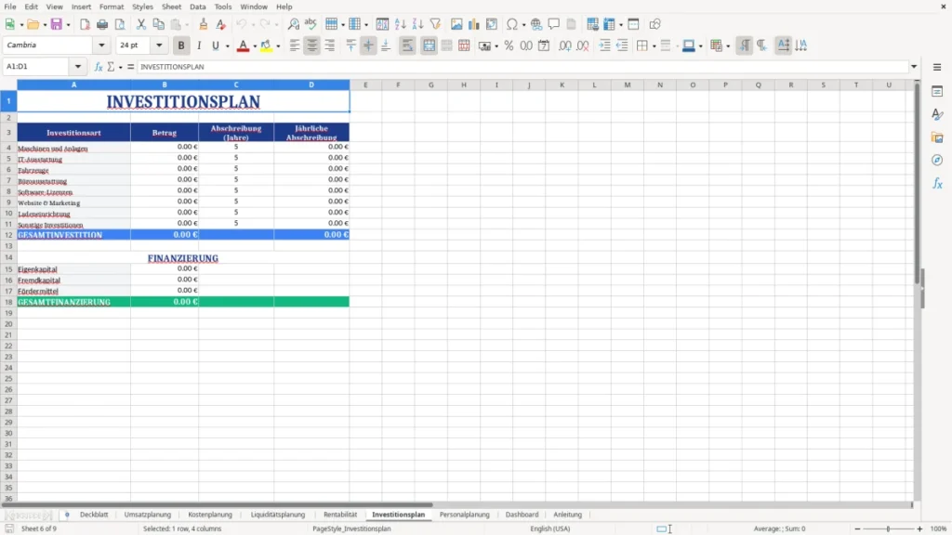952x535 pixels.
Task: Click the Copy icon
Action: [158, 24]
